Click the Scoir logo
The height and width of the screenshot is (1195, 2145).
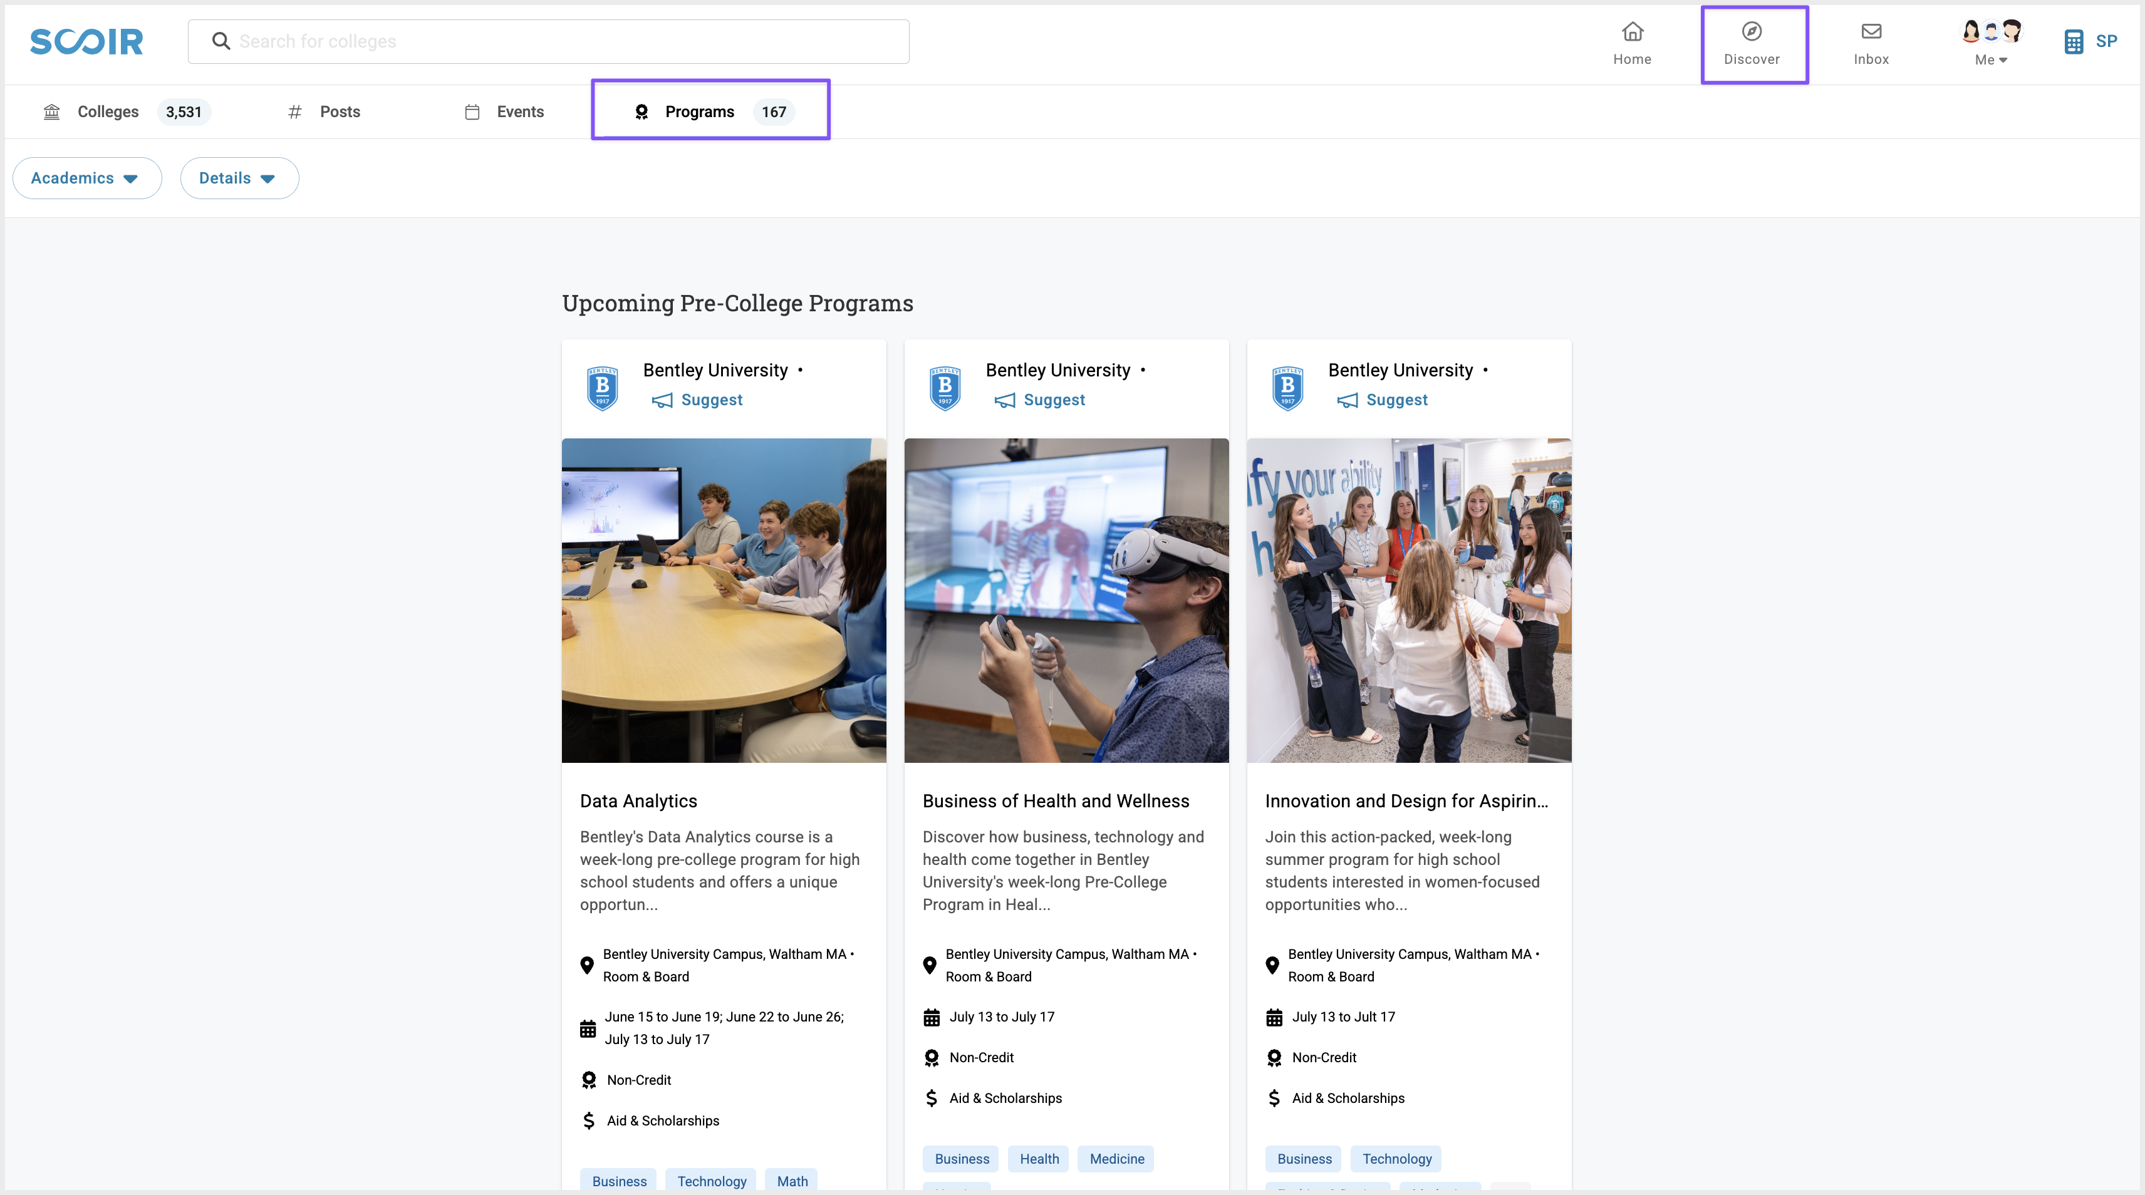point(86,41)
